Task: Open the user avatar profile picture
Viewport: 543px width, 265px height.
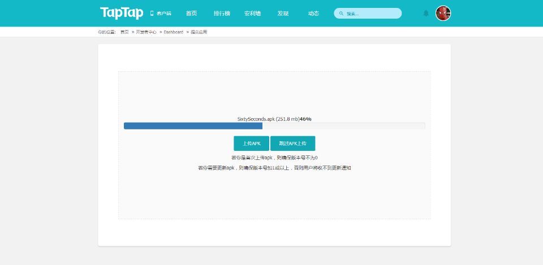Action: (x=443, y=13)
